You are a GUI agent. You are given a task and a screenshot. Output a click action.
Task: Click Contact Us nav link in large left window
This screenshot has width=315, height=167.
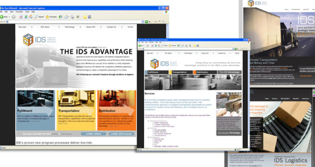(x=111, y=27)
